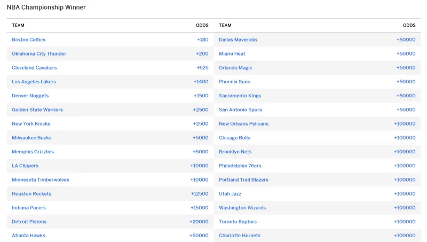Viewport: 427px width, 242px height.
Task: Select Milwaukee Bucks in the table
Action: [x=31, y=138]
